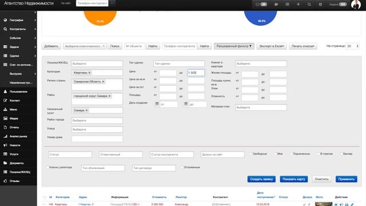This screenshot has height=206, width=366.
Task: Open the 'Выберите ответственного' dropdown
Action: (x=85, y=46)
